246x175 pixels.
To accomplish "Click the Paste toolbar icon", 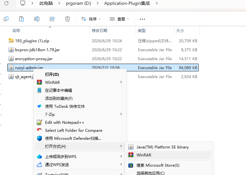I will tap(21, 19).
